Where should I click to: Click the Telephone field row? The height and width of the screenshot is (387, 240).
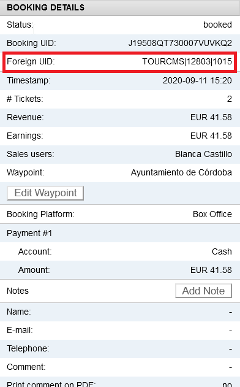(x=120, y=349)
